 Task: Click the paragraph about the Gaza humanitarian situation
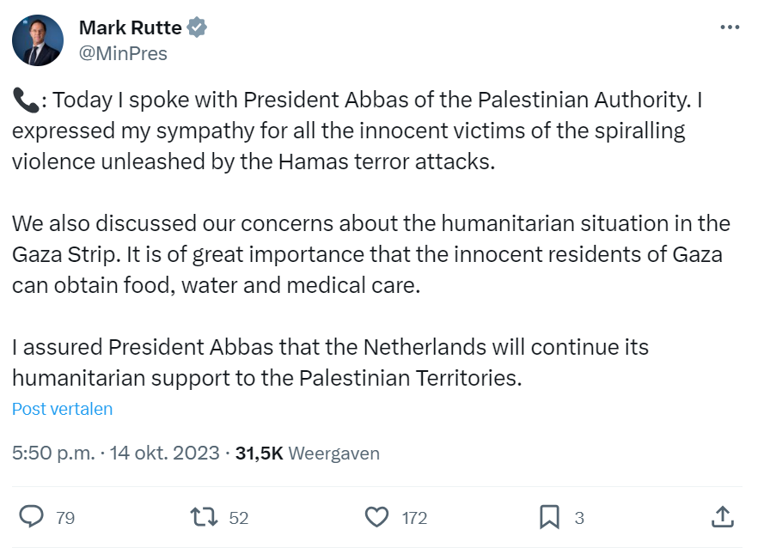(370, 255)
